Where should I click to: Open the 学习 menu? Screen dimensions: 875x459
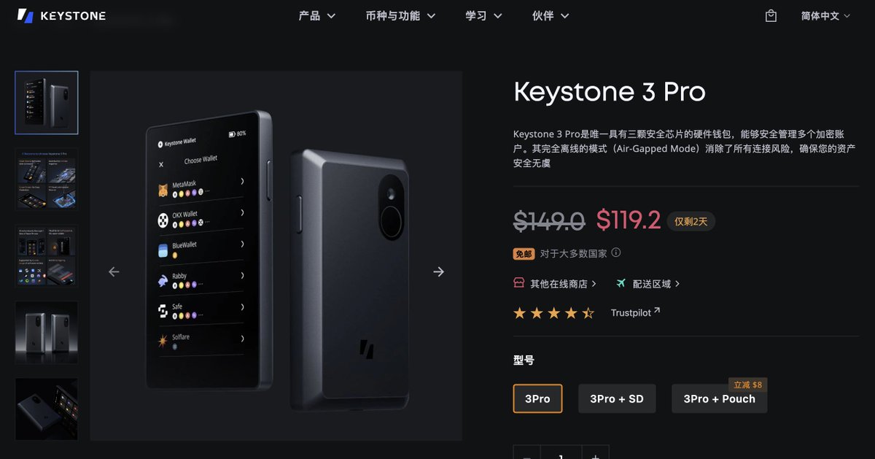pyautogui.click(x=484, y=15)
